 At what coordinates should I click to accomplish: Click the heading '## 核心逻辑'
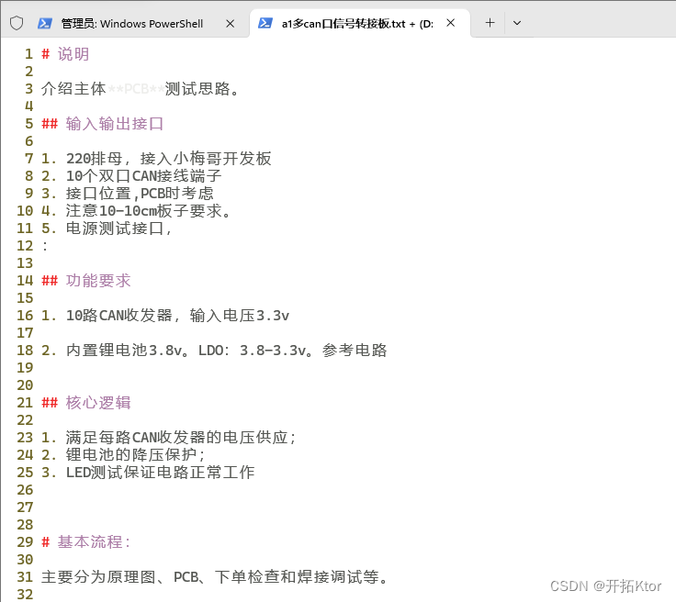click(85, 403)
